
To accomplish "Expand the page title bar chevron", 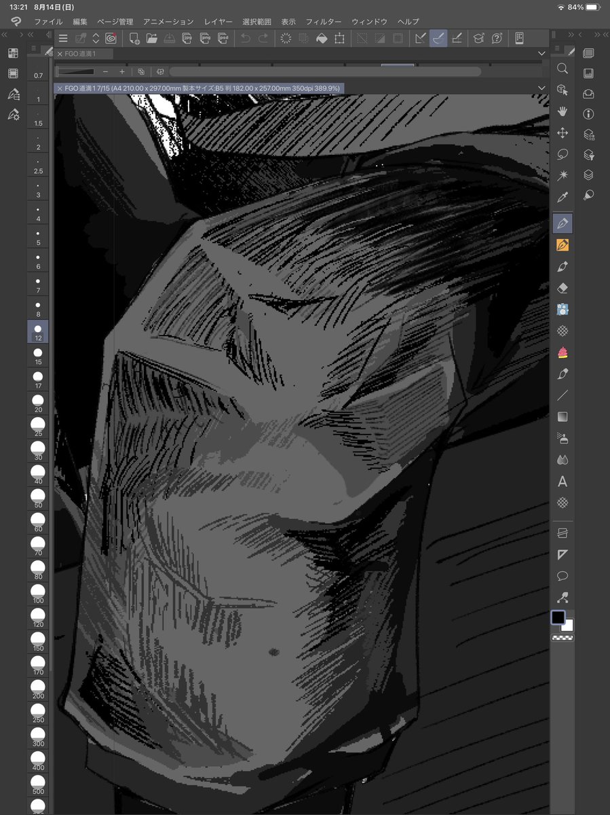I will pos(541,88).
